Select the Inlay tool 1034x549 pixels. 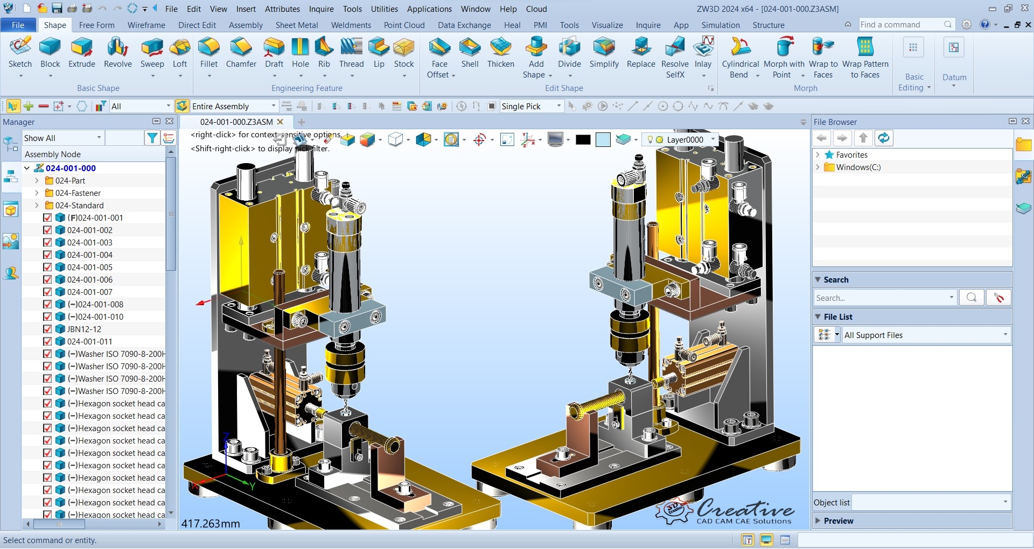[x=703, y=53]
